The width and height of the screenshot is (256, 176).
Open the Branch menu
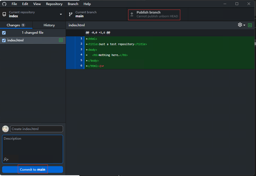tap(73, 4)
